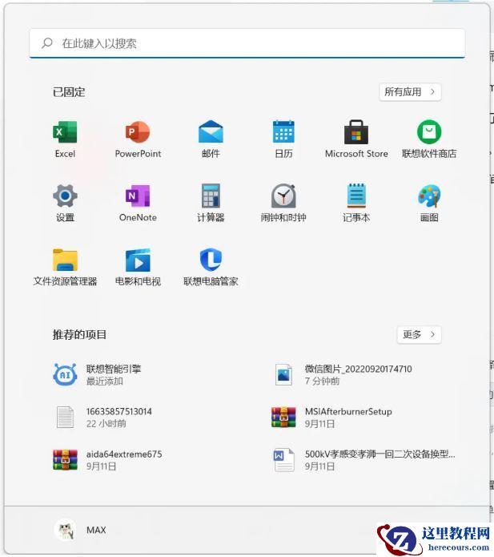This screenshot has height=557, width=494.
Task: Launch OneNote
Action: (138, 204)
